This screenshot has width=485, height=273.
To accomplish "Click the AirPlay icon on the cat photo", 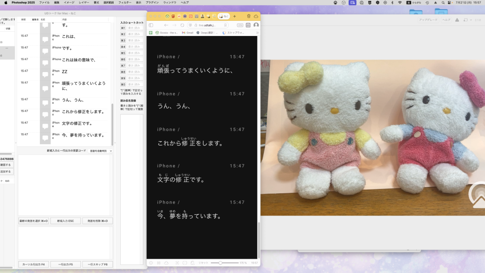I will point(477,195).
